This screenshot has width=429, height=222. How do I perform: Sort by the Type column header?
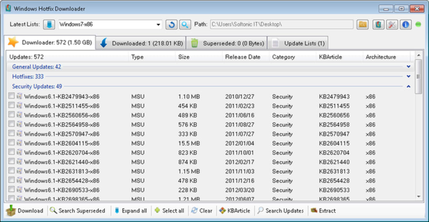tap(152, 57)
